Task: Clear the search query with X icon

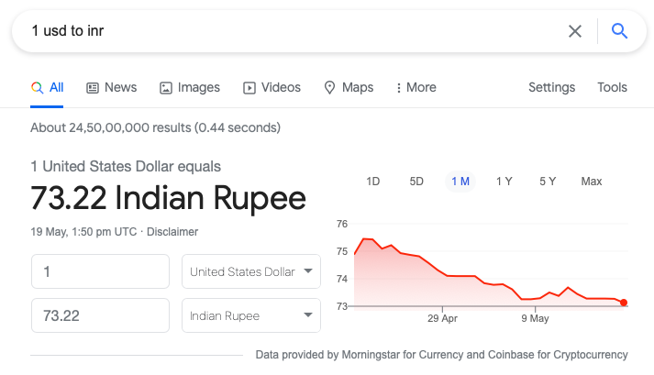Action: 575,31
